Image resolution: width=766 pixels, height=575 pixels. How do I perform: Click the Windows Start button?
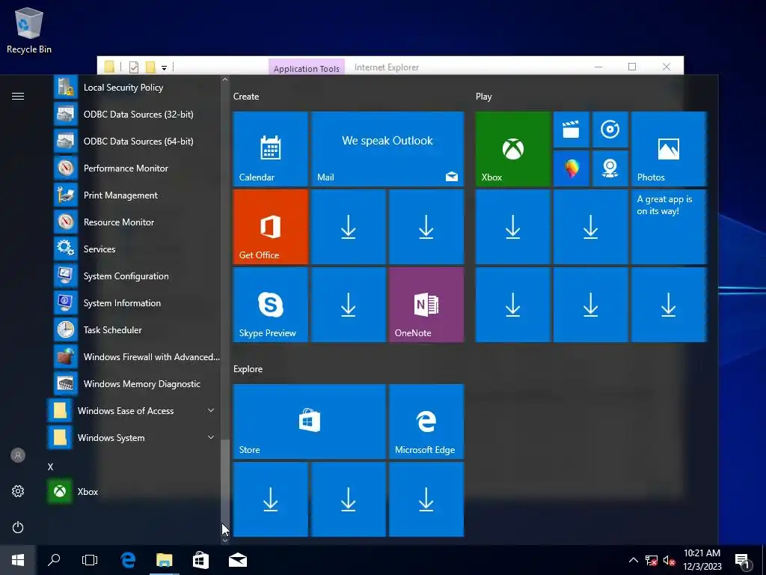coord(18,560)
